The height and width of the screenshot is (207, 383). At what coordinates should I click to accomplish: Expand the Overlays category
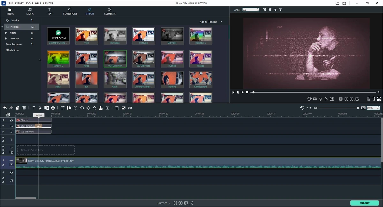tap(6, 39)
